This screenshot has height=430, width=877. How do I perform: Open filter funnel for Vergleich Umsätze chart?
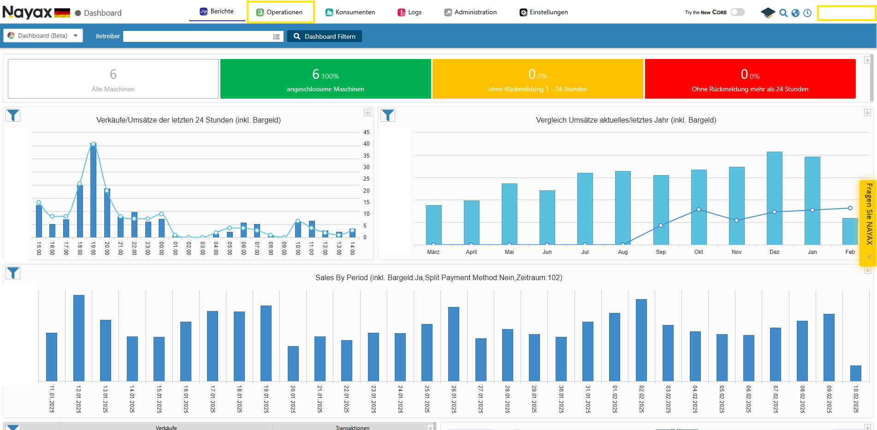pyautogui.click(x=388, y=115)
